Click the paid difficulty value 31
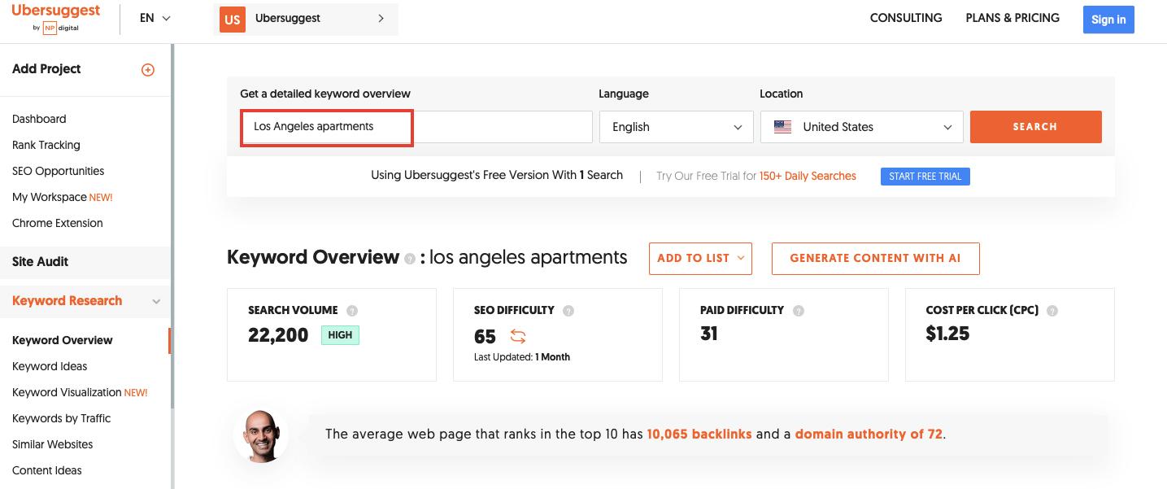 tap(709, 333)
